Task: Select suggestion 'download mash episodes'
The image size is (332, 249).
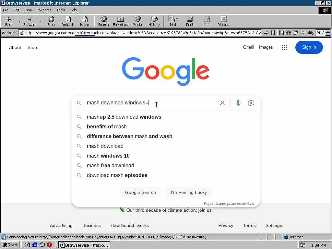Action: click(166, 175)
